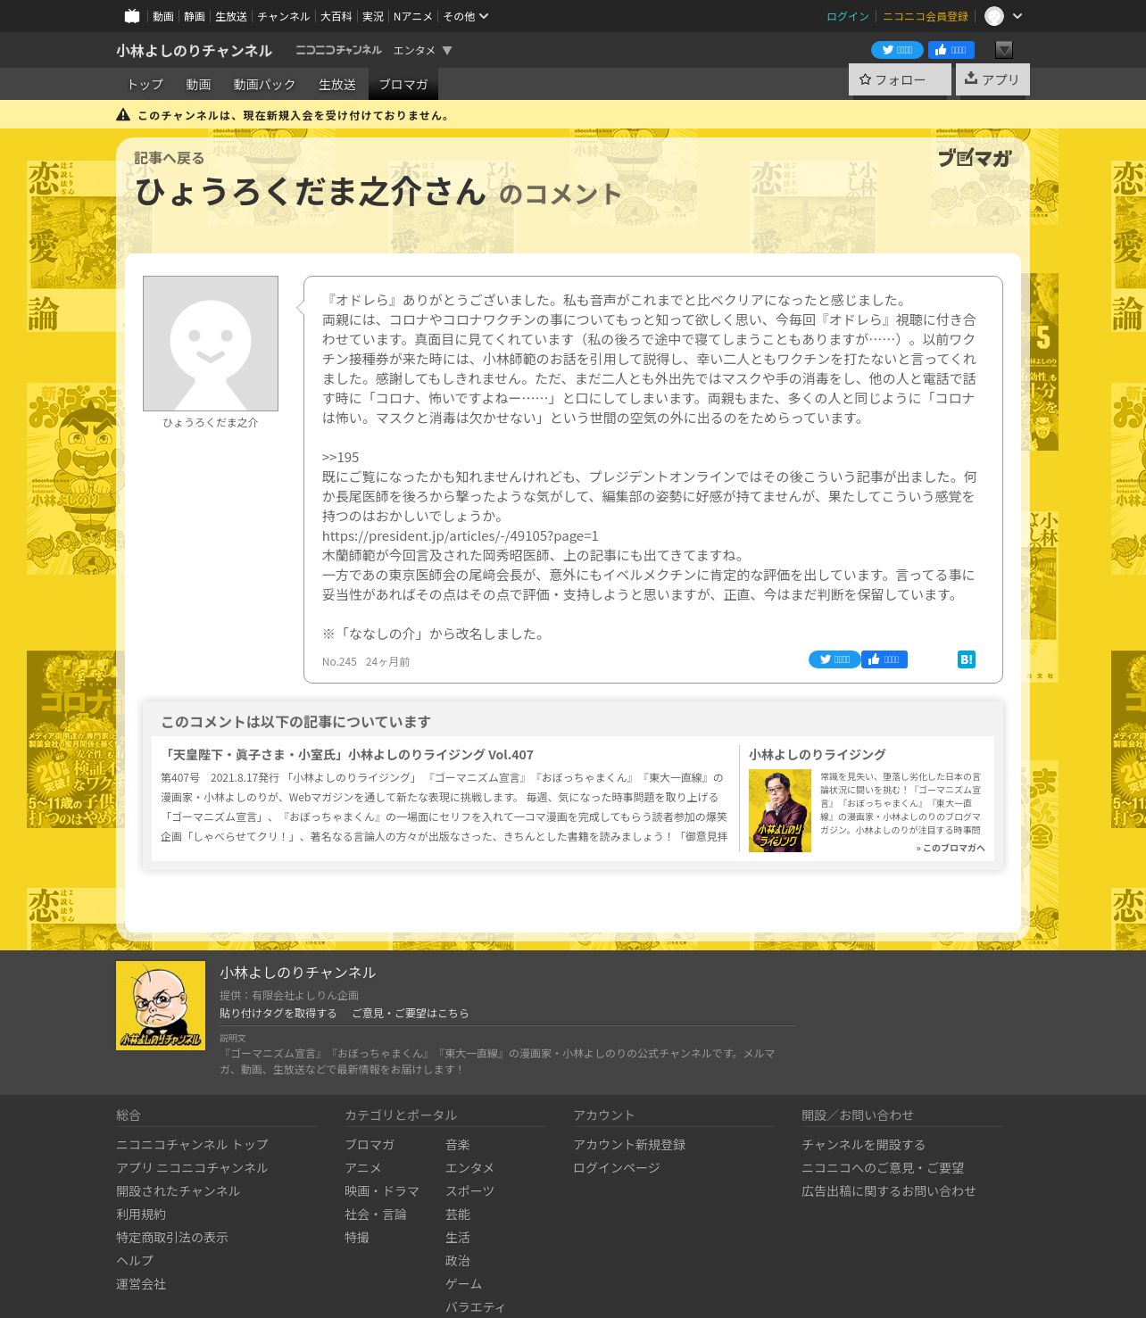Open the Nアニメ link in top bar
This screenshot has height=1318, width=1146.
click(x=413, y=16)
